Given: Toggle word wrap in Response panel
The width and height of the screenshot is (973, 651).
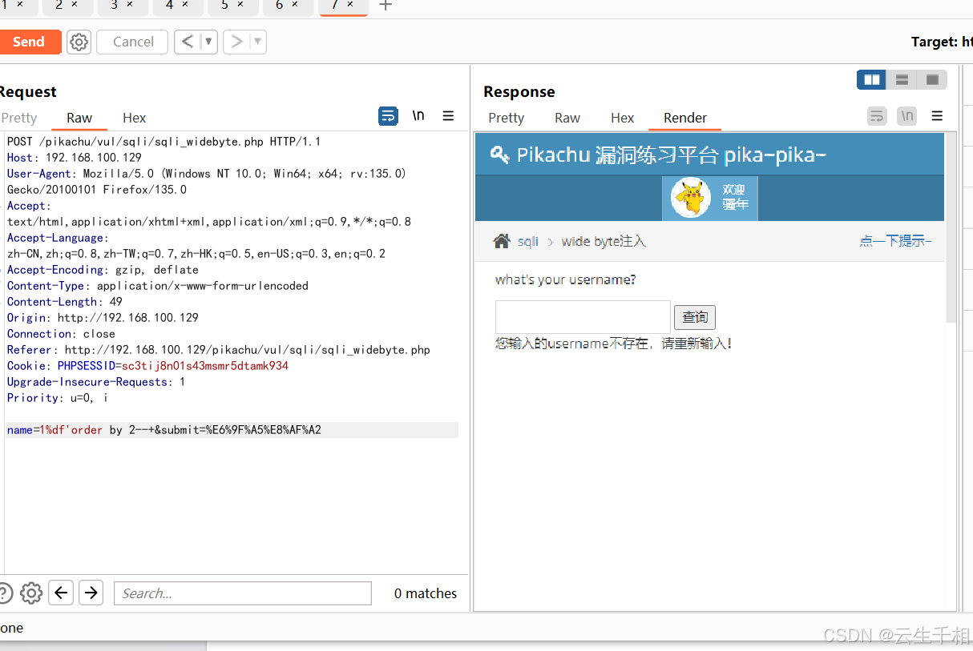Looking at the screenshot, I should (x=877, y=116).
